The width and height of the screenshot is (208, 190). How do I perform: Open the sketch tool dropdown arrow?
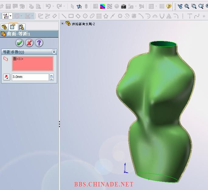[11, 16]
